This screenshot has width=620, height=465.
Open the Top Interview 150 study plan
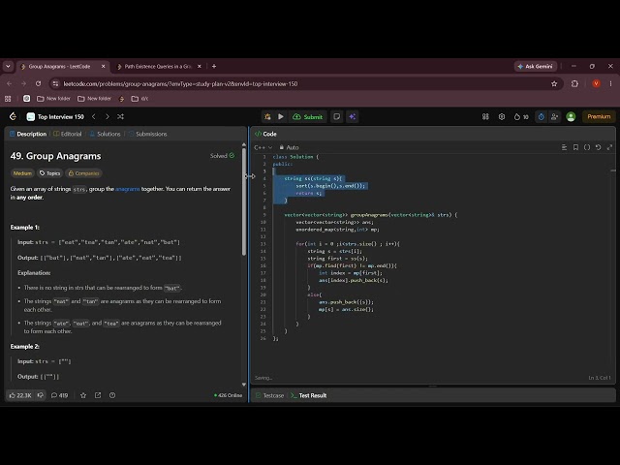55,116
